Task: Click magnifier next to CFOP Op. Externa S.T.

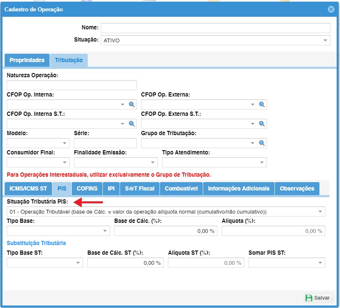Action: click(262, 124)
